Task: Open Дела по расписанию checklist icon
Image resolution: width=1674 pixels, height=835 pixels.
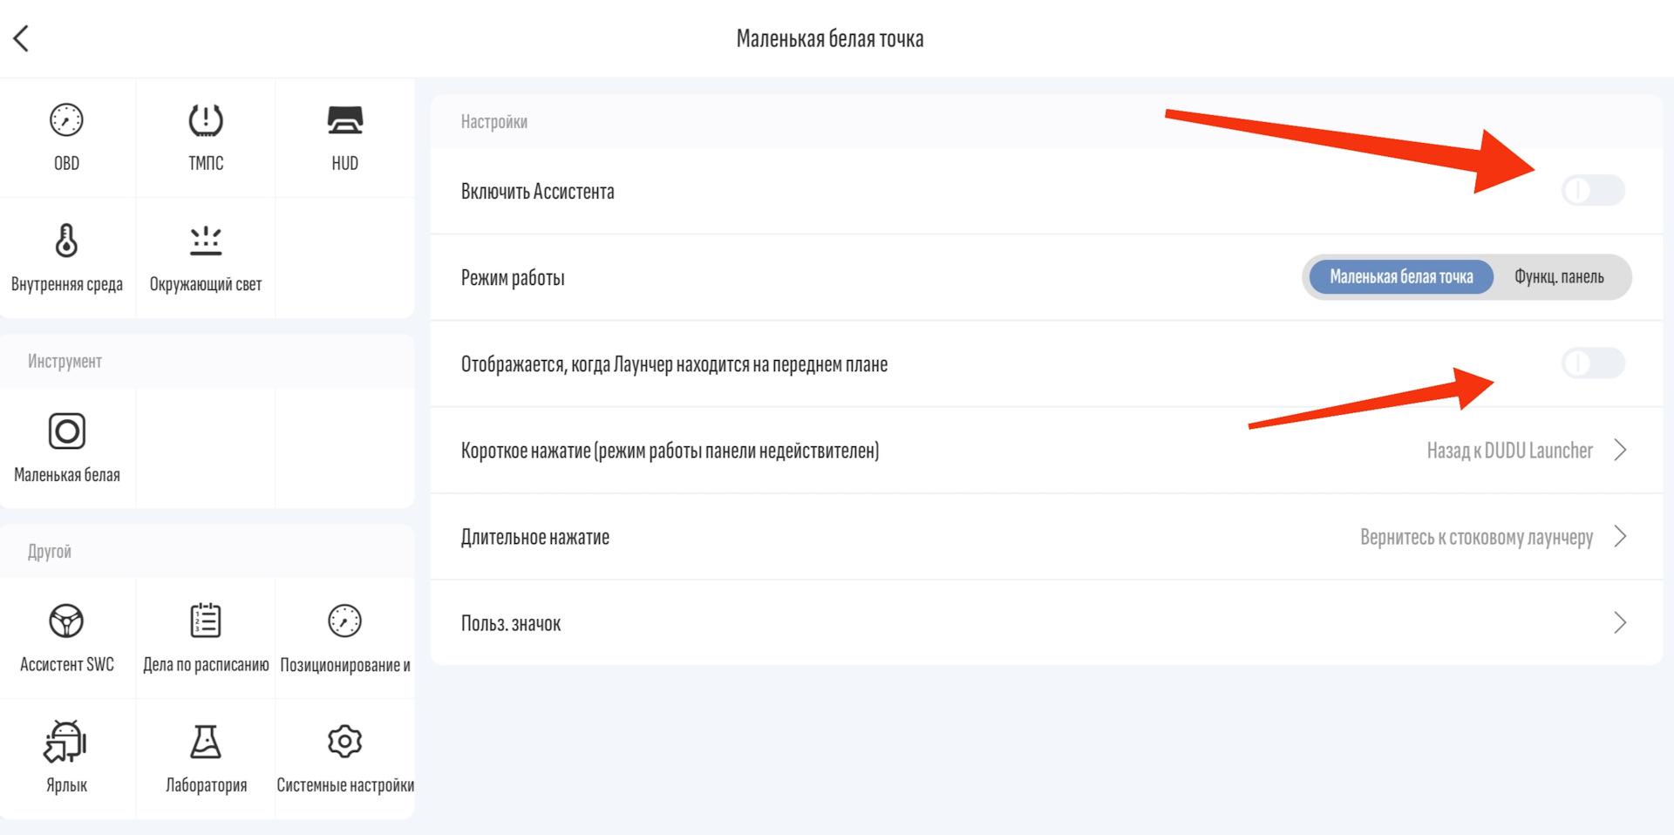Action: tap(206, 621)
